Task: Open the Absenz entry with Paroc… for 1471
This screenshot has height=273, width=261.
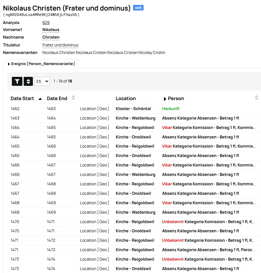Action: [208, 250]
